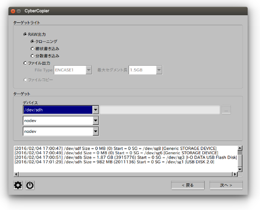
Task: Click the /dev/sdb 1.87 GB log line
Action: pos(126,158)
